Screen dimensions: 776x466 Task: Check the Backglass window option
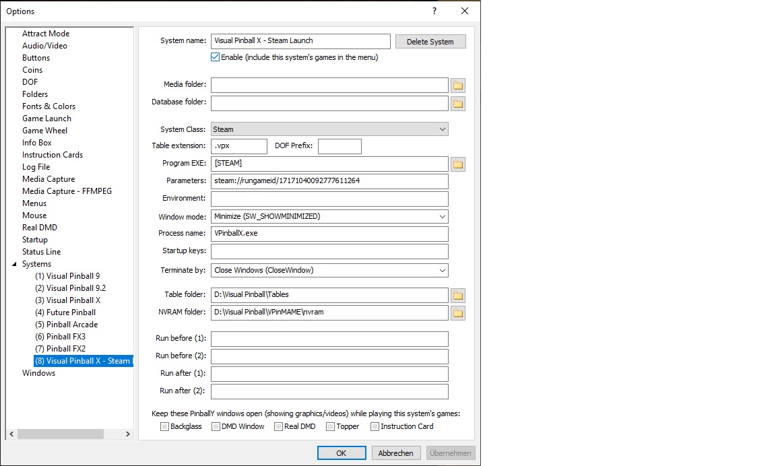(x=164, y=426)
